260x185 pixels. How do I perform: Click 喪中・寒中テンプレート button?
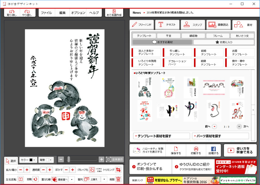[240, 63]
